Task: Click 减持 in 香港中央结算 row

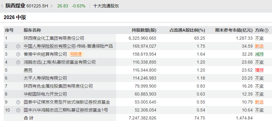Action: click(259, 54)
